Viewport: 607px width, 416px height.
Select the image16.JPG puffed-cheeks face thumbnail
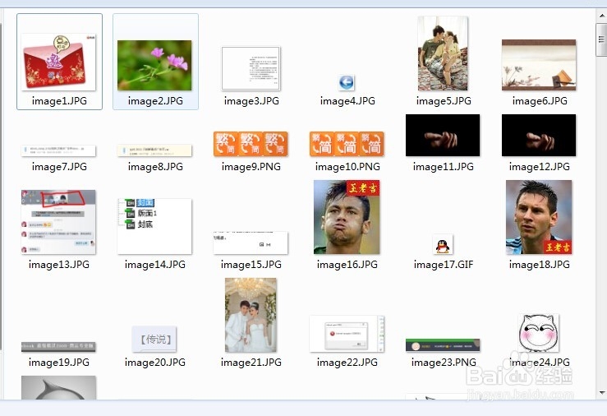click(x=347, y=217)
